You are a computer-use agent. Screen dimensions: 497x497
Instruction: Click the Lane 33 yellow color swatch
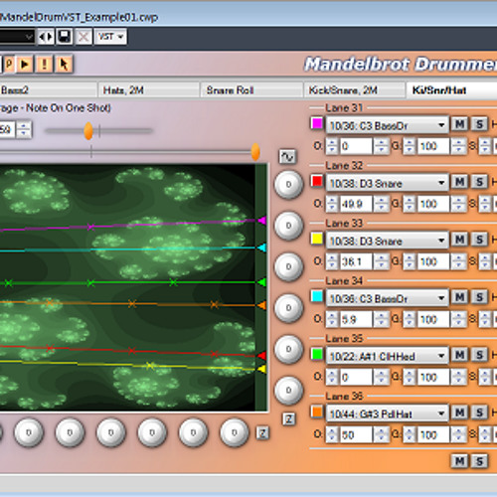pyautogui.click(x=317, y=239)
